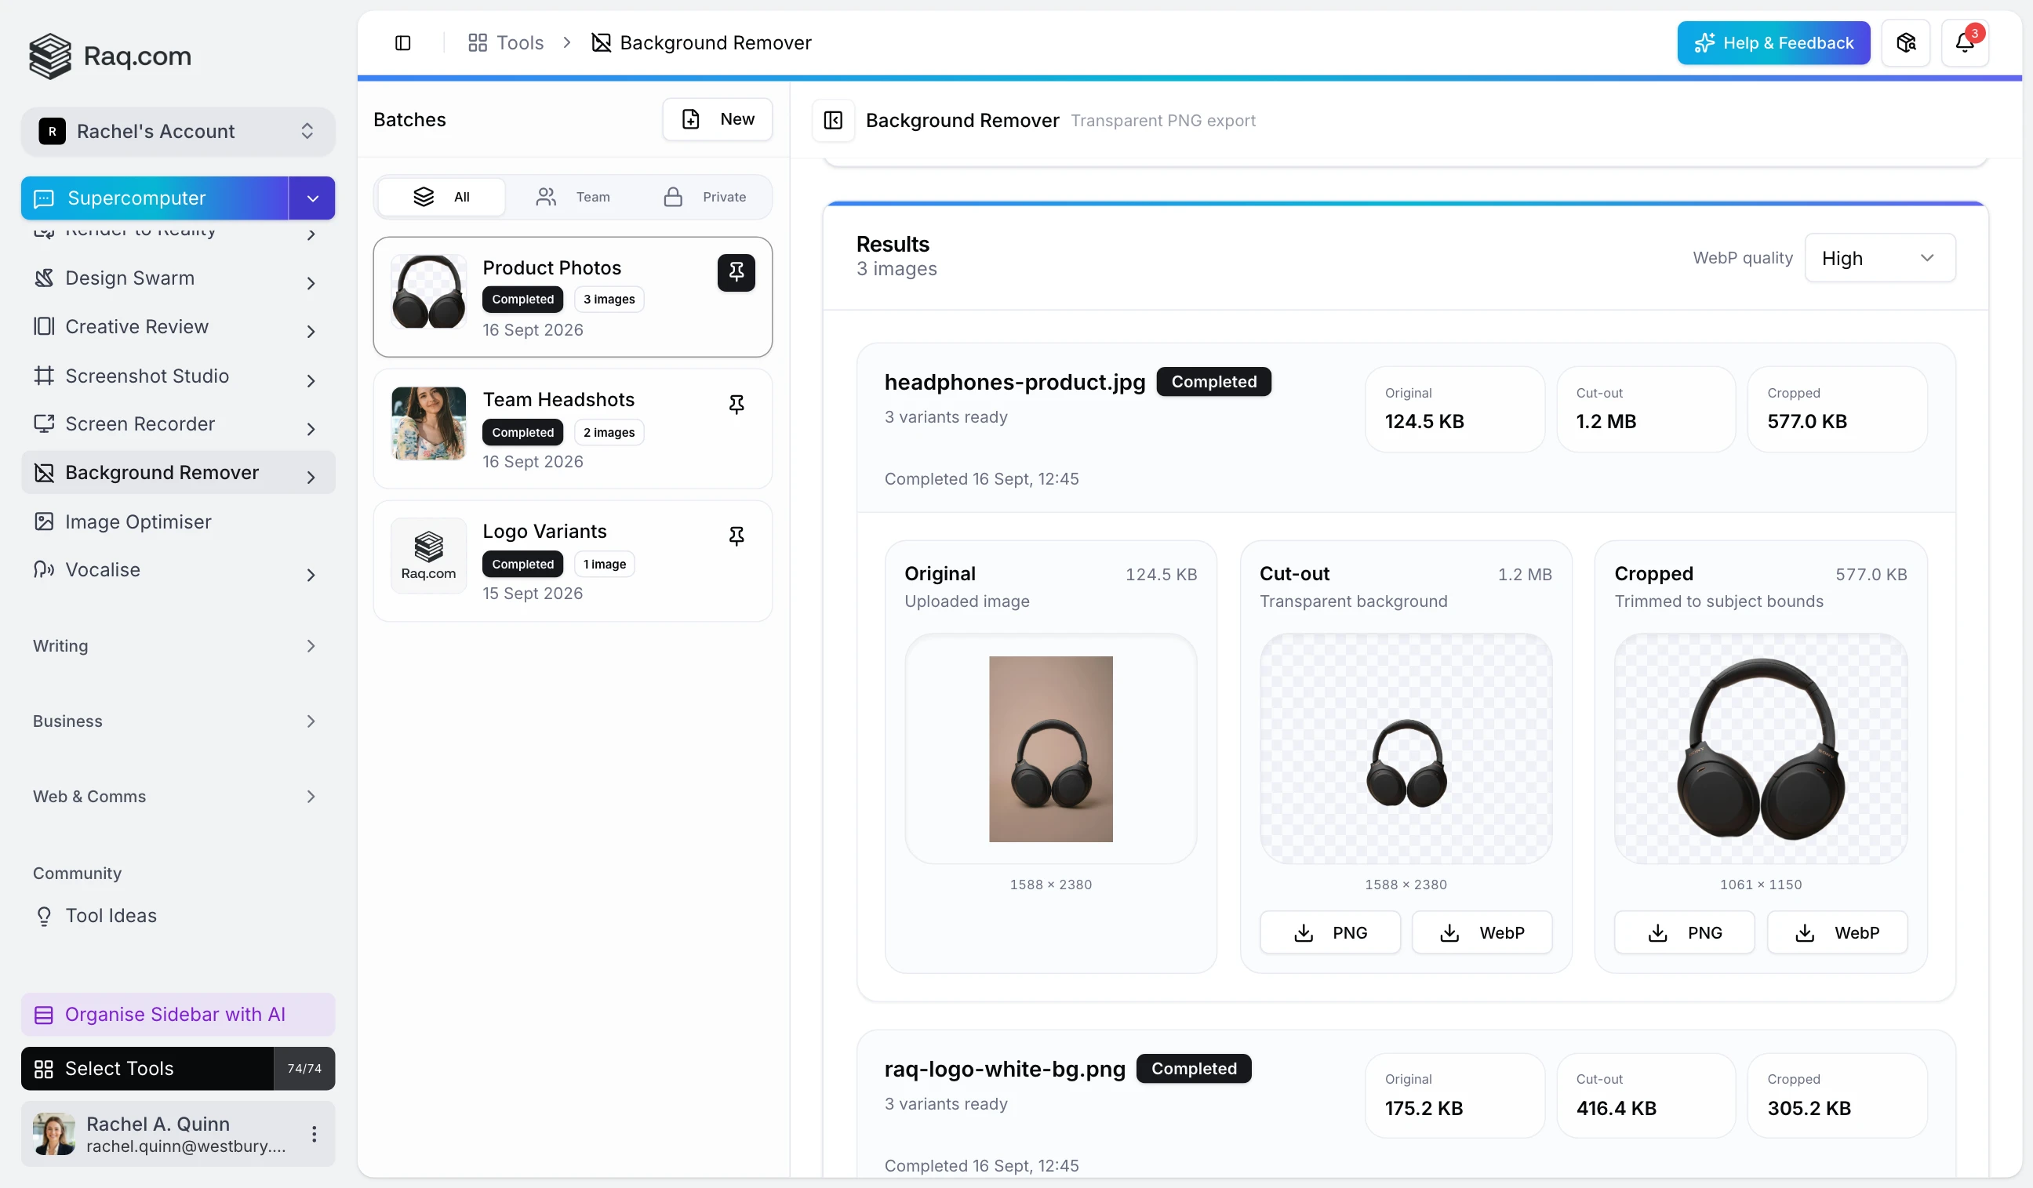
Task: Unpin the Product Photos batch
Action: click(736, 273)
